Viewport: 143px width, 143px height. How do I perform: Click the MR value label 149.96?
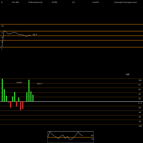[x=19, y=82]
